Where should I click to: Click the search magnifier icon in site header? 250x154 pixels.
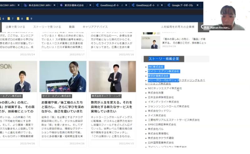coord(202,27)
